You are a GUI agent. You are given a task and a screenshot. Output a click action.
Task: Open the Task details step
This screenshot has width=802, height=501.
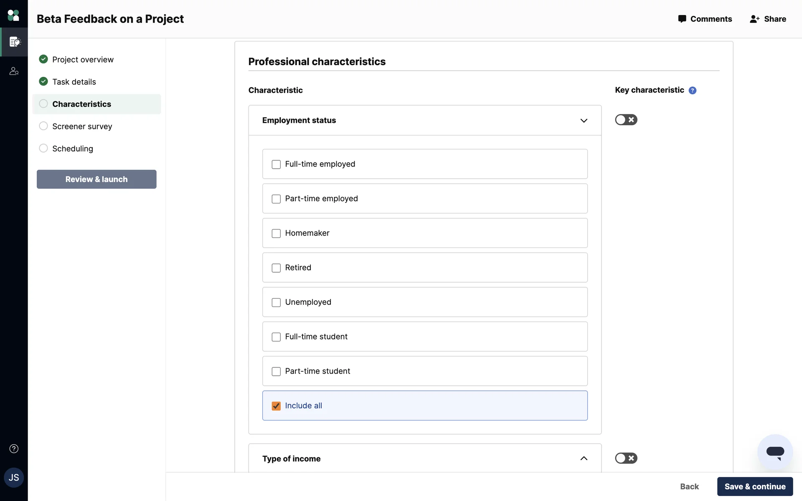[74, 82]
